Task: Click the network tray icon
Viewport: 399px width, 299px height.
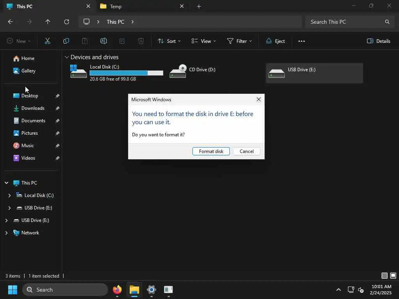Action: click(x=351, y=290)
